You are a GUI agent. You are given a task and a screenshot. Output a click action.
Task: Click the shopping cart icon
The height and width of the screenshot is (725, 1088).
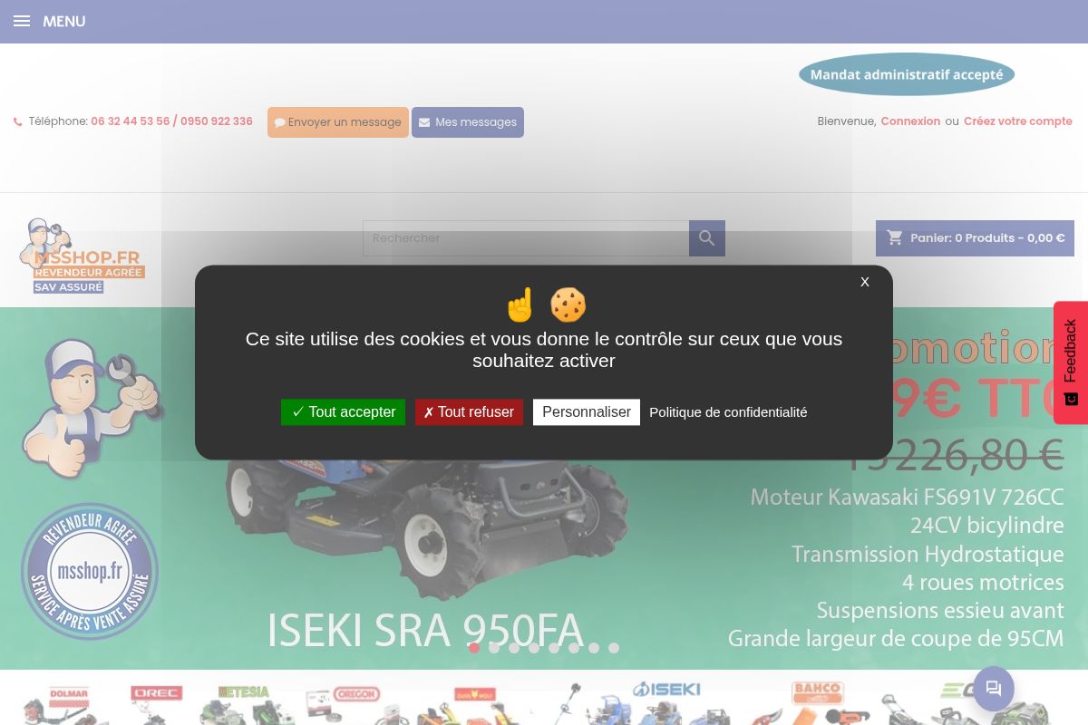point(895,237)
